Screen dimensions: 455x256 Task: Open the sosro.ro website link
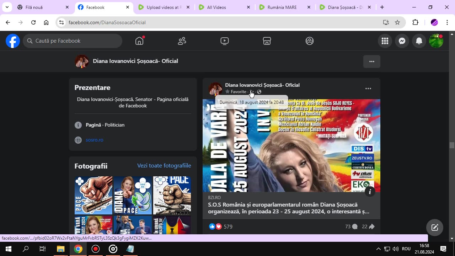coord(95,140)
